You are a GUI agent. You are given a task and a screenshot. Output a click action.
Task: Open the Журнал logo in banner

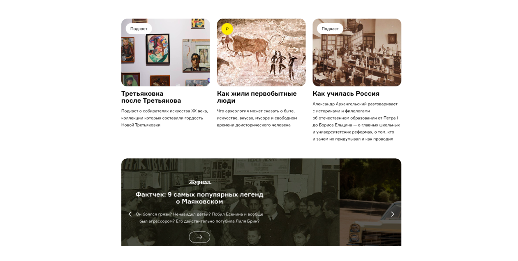pyautogui.click(x=200, y=182)
